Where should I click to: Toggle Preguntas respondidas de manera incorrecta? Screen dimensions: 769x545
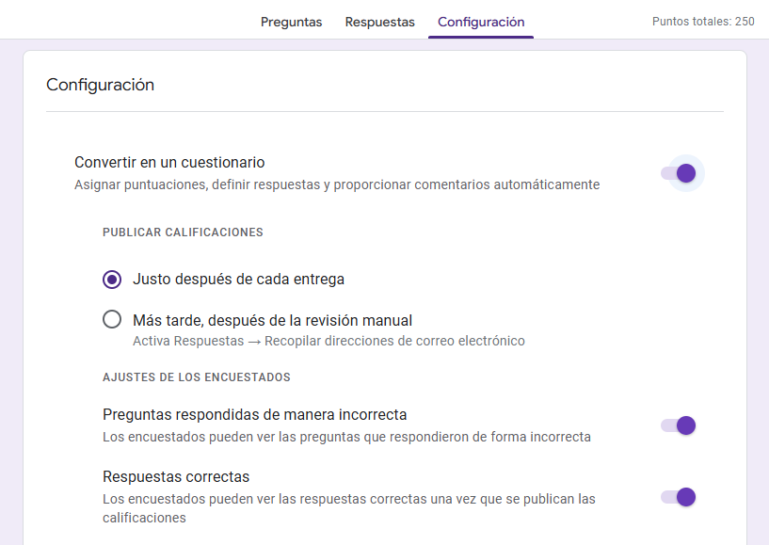pyautogui.click(x=678, y=425)
